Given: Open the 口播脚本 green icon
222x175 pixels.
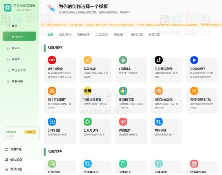Looking at the screenshot, I should [123, 60].
